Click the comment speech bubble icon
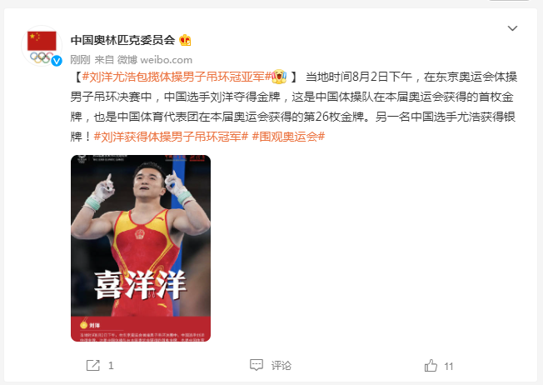The width and height of the screenshot is (543, 385). click(257, 365)
